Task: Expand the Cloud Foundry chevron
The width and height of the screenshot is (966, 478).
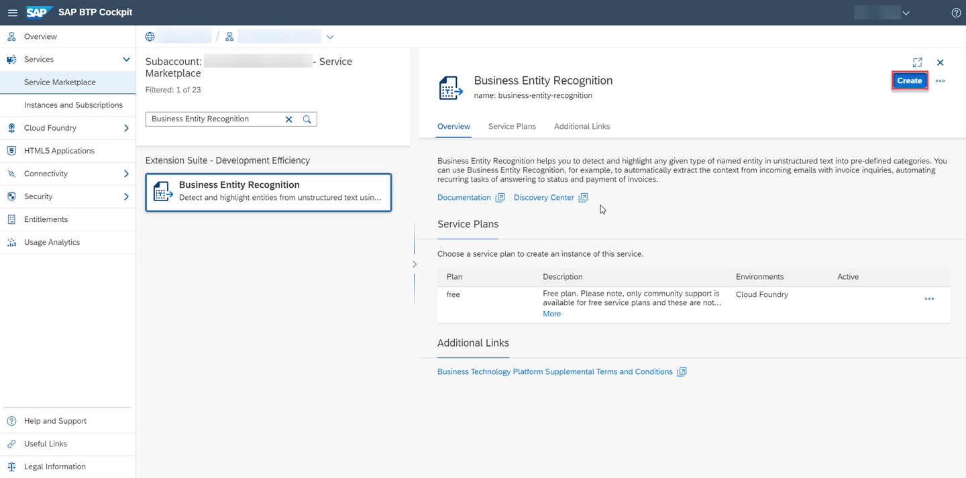Action: 126,127
